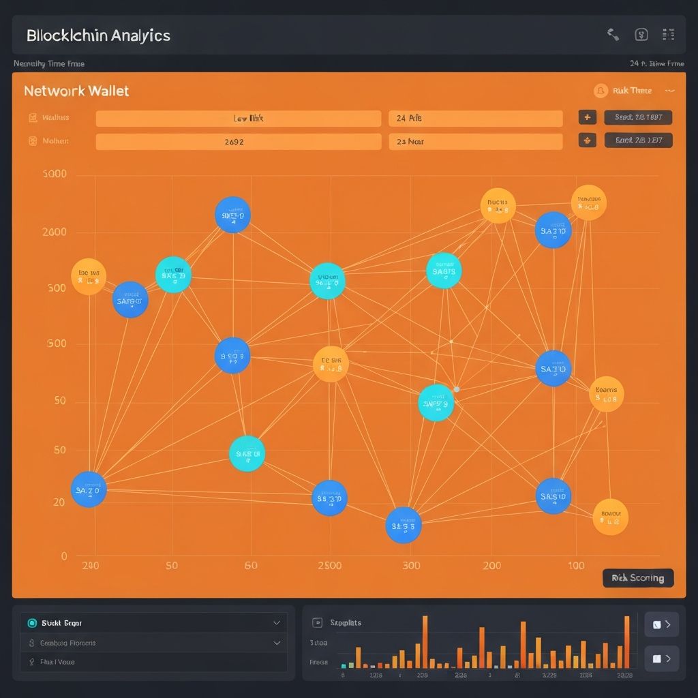Expand the Risk Time dropdown arrow
The height and width of the screenshot is (698, 698).
click(x=670, y=91)
